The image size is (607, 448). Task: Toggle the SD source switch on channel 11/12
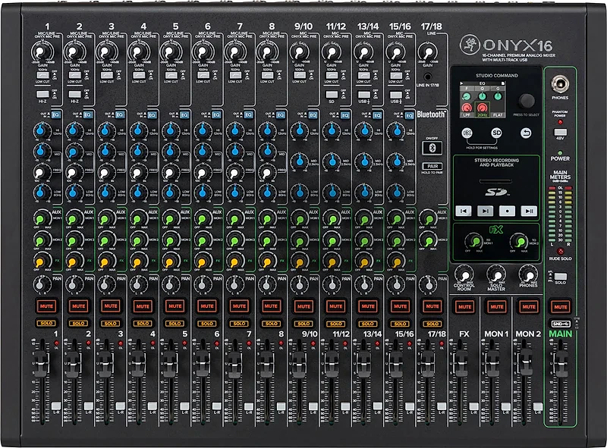point(332,95)
